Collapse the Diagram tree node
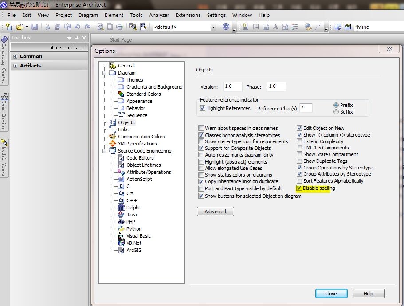Screen dimensions: 404x306 pyautogui.click(x=104, y=73)
